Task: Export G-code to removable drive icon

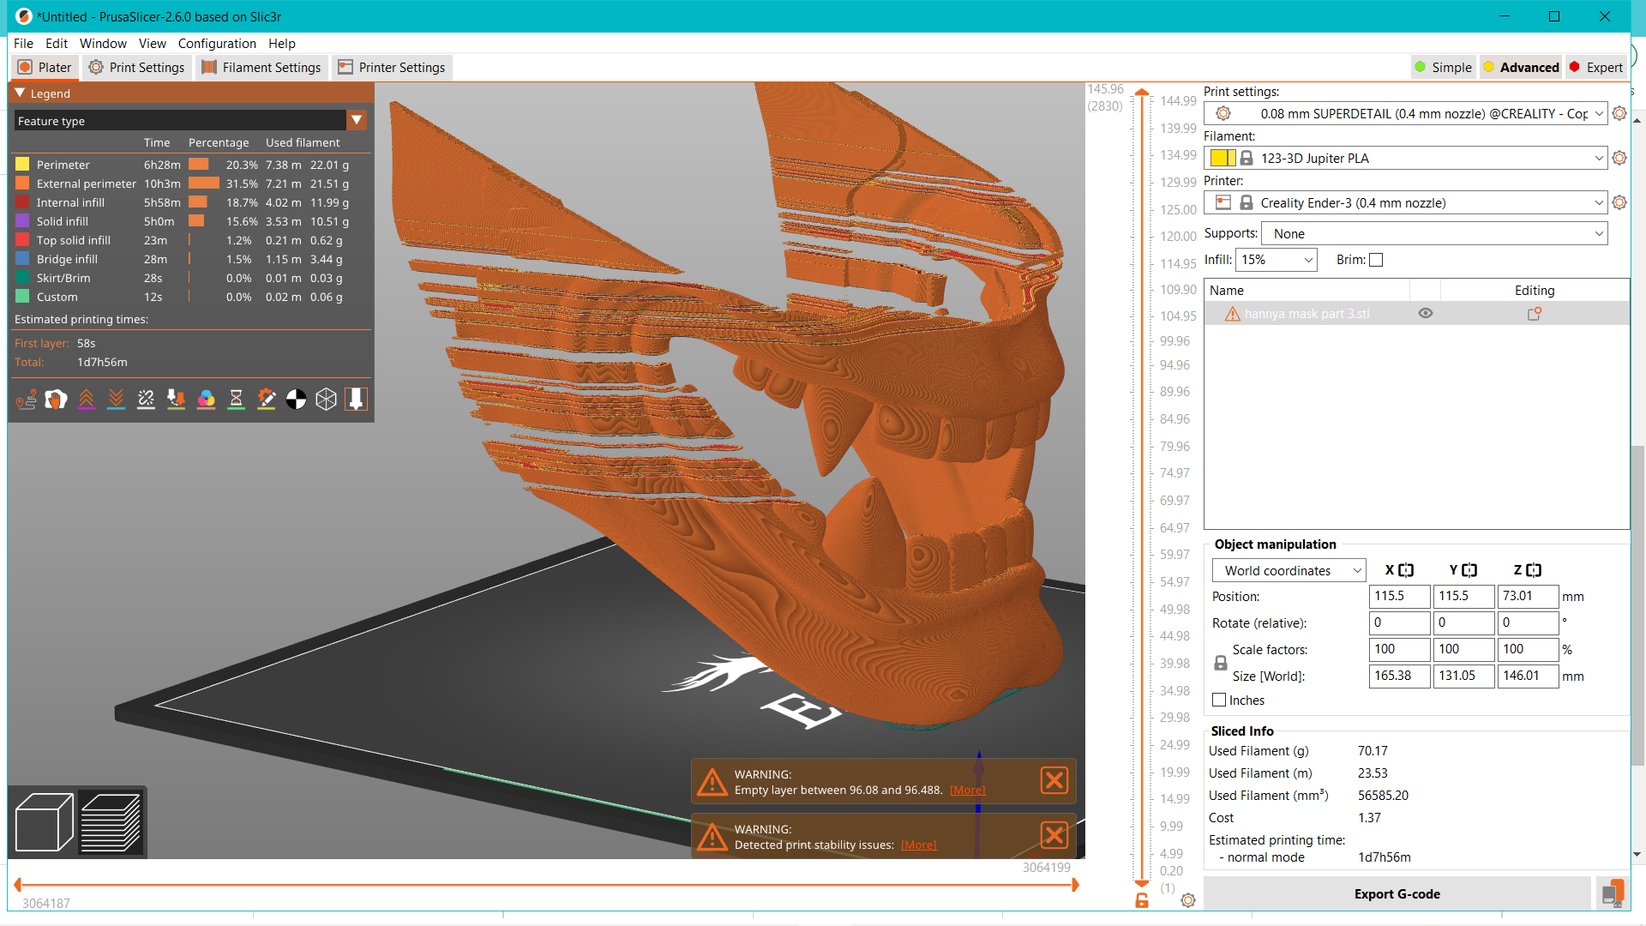Action: (1613, 893)
